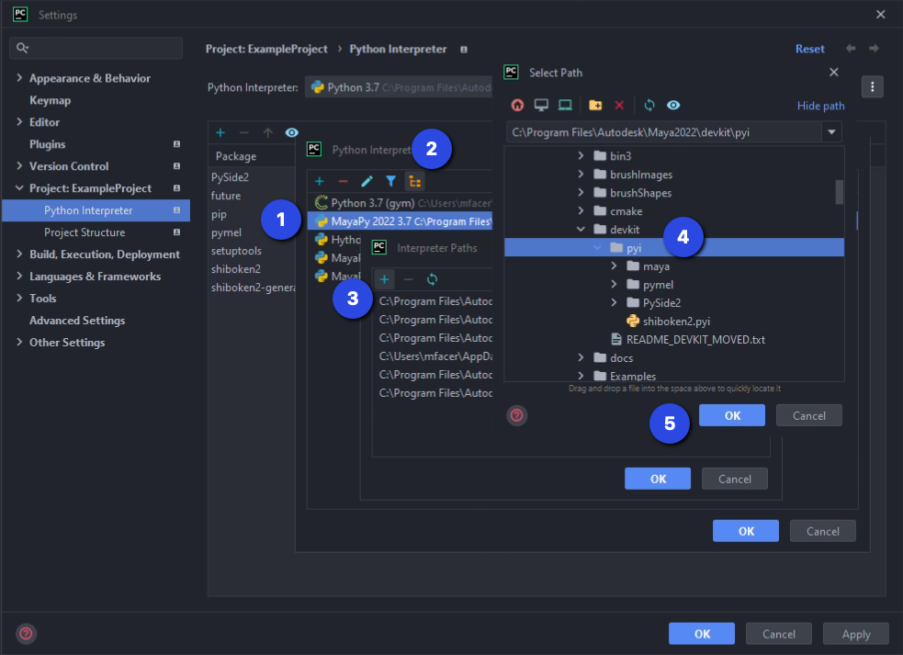This screenshot has height=655, width=903.
Task: Delete the selected path using the red X icon
Action: [619, 106]
